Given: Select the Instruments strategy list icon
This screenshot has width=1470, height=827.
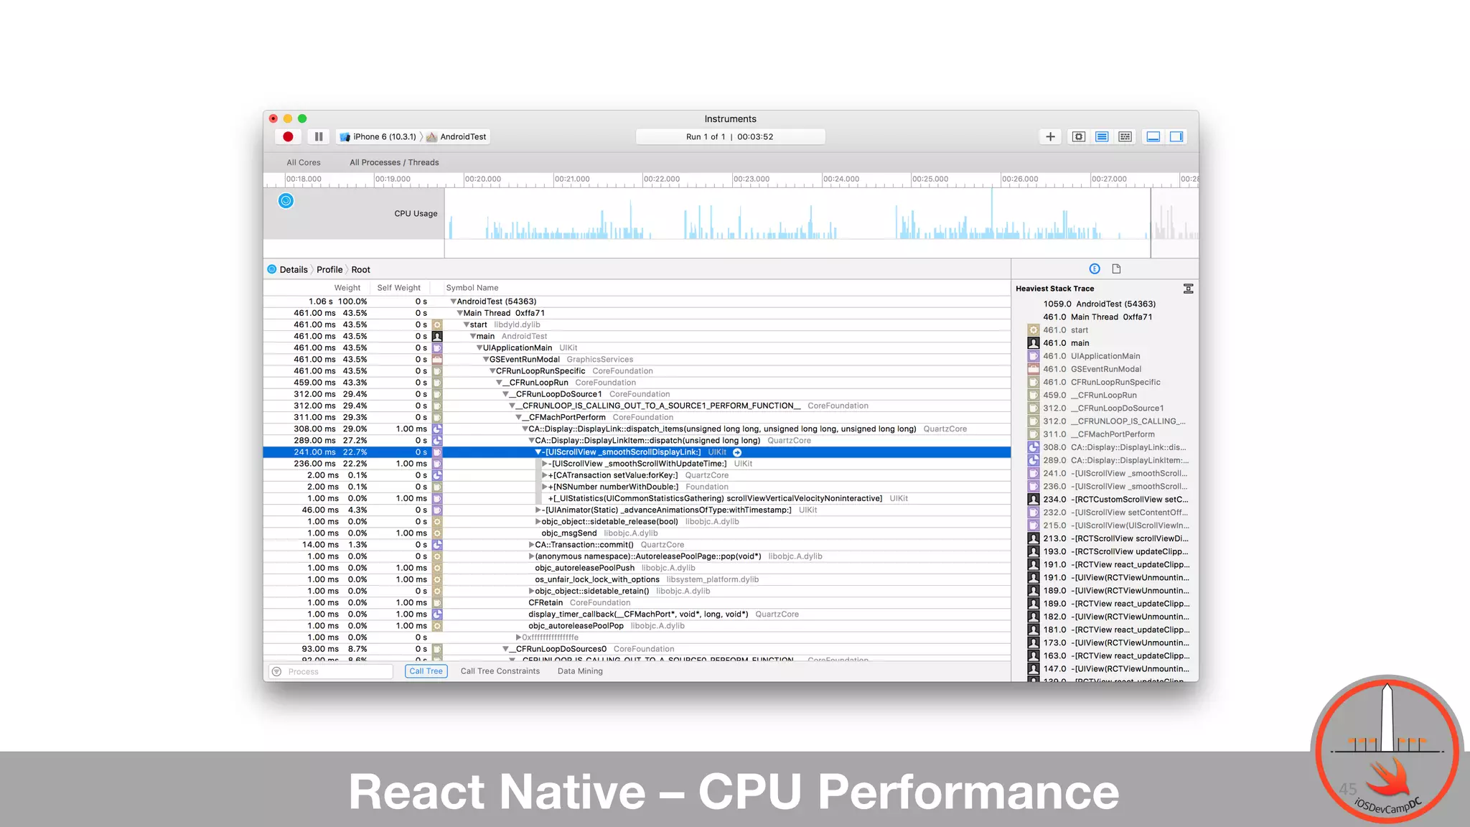Looking at the screenshot, I should [x=1102, y=137].
